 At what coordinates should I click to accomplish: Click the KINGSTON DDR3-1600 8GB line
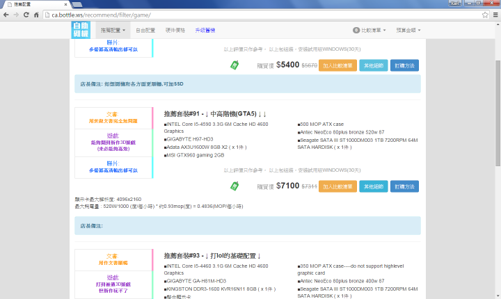point(219,289)
